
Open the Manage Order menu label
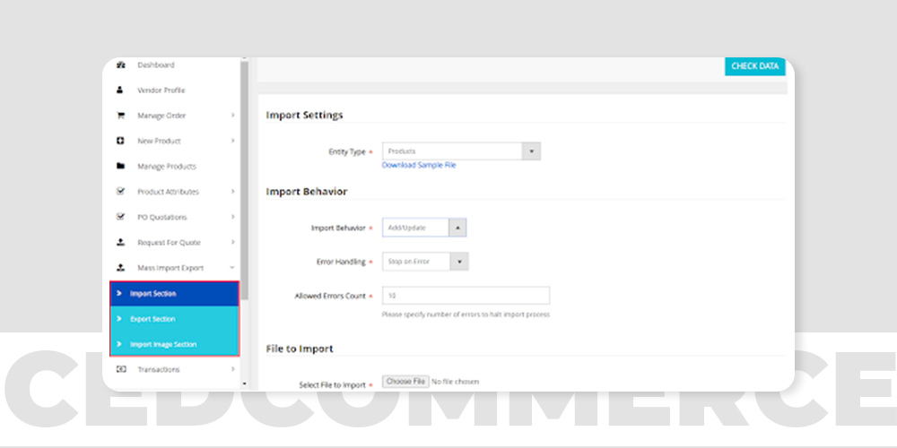(161, 116)
